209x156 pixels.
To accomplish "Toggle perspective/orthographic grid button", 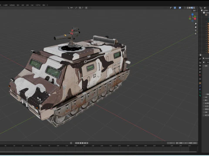I will pos(196,34).
